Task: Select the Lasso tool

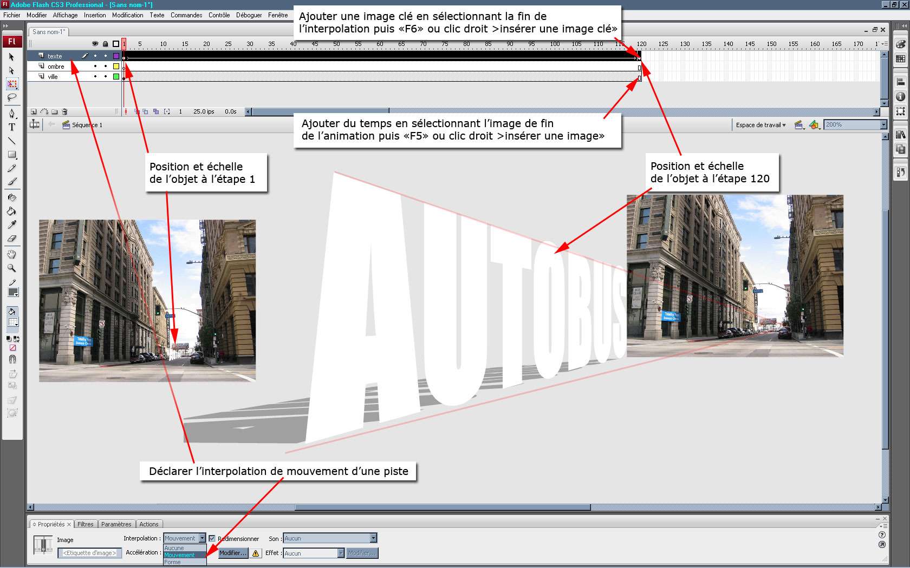Action: pos(12,97)
